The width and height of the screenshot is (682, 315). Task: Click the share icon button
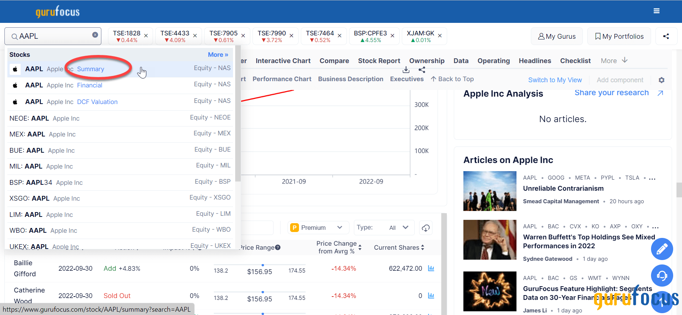click(666, 36)
